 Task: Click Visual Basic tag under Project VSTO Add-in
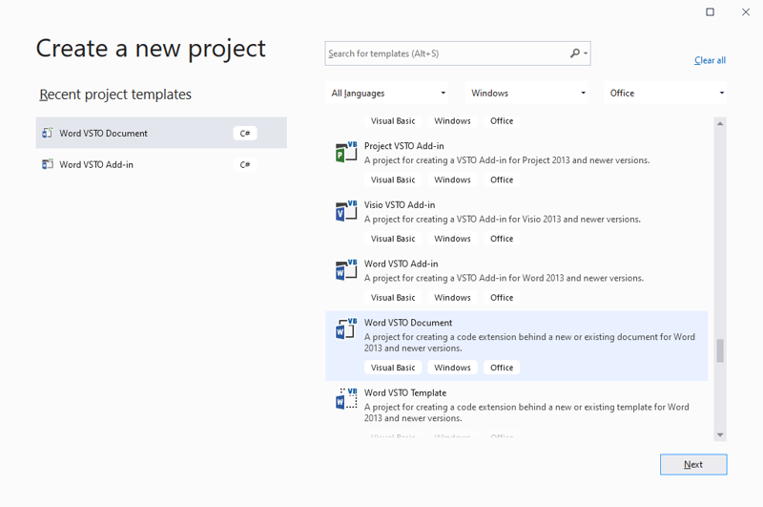point(393,180)
